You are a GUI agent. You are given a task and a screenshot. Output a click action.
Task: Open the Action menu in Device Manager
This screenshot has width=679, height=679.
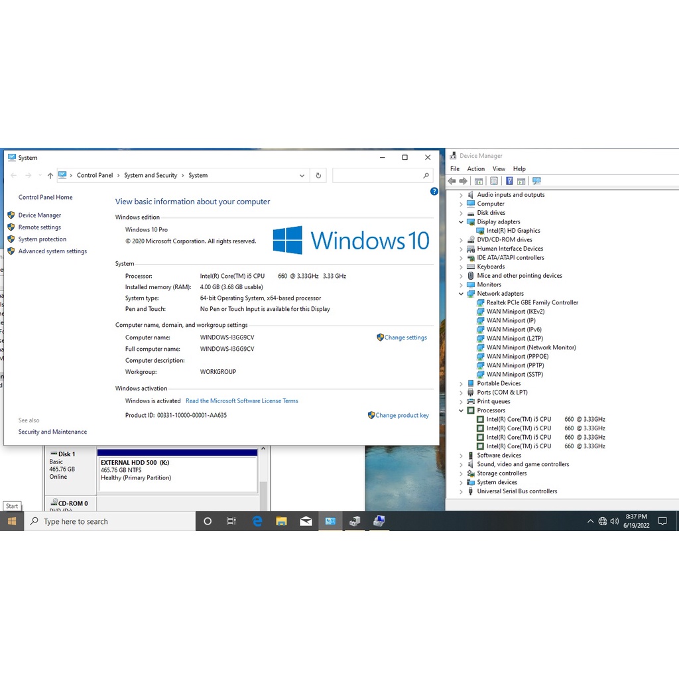click(x=475, y=169)
